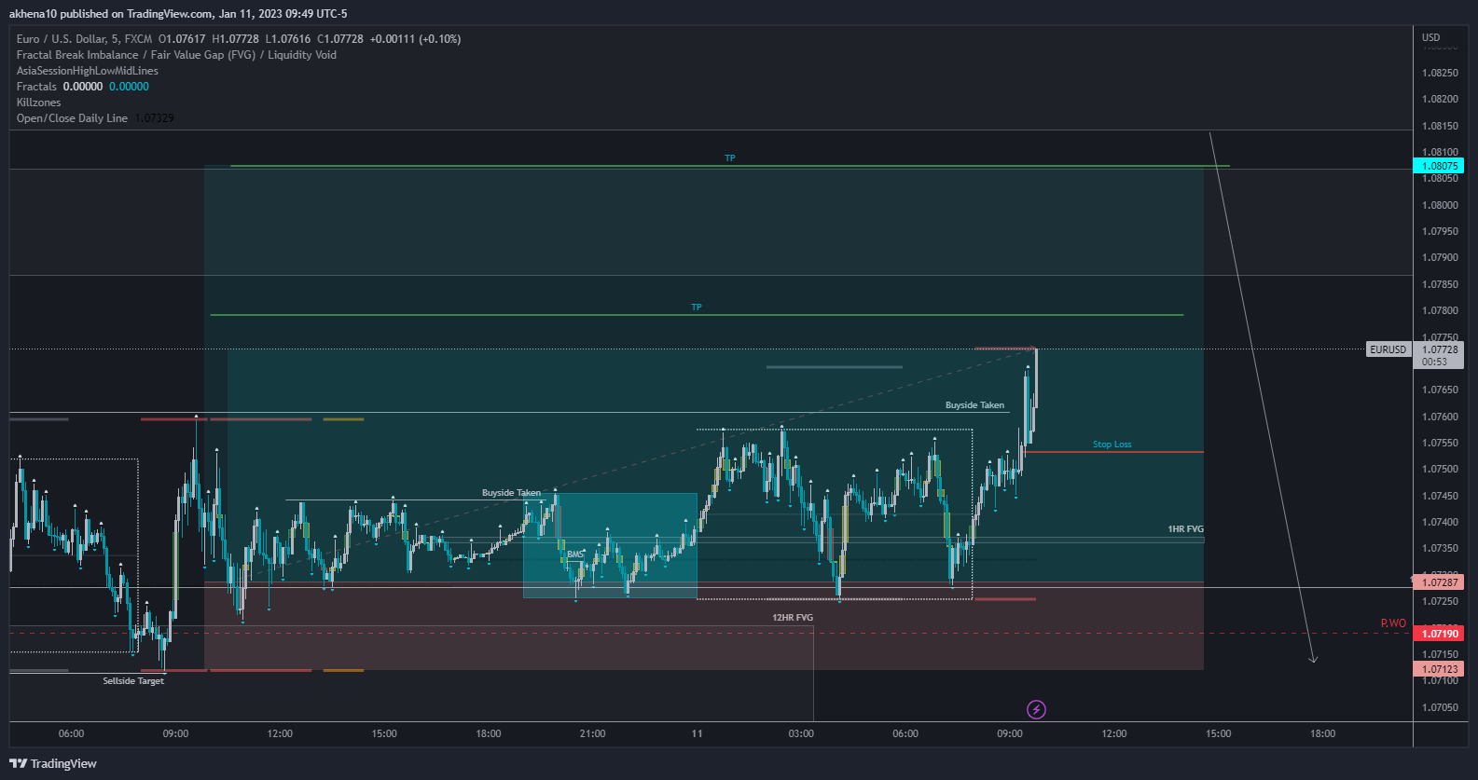The image size is (1478, 780).
Task: Select the 1.07050 price scale tick
Action: pyautogui.click(x=1440, y=707)
